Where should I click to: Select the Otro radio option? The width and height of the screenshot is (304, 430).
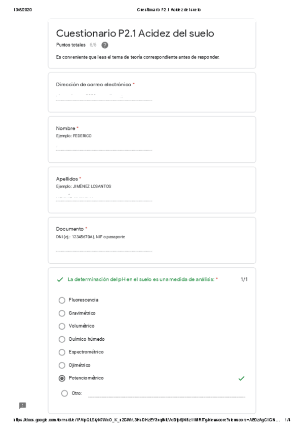pyautogui.click(x=64, y=393)
